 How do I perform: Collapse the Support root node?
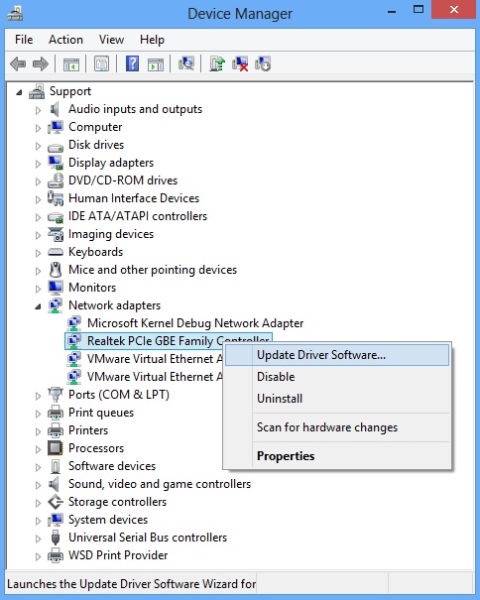click(19, 92)
